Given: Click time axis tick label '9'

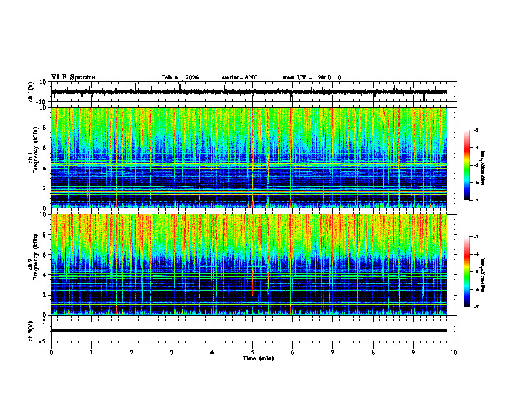Looking at the screenshot, I should click(x=413, y=352).
